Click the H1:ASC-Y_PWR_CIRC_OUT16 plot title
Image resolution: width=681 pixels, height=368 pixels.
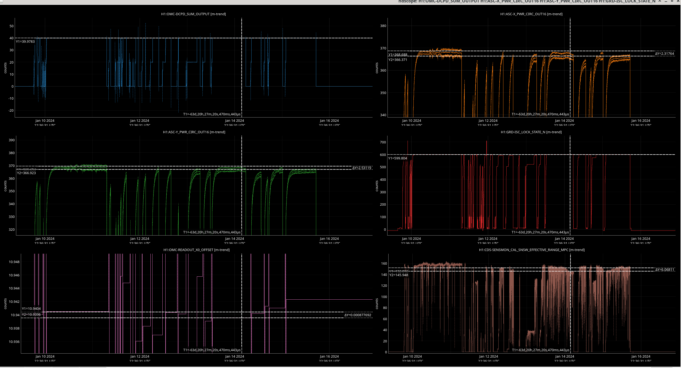coord(194,132)
